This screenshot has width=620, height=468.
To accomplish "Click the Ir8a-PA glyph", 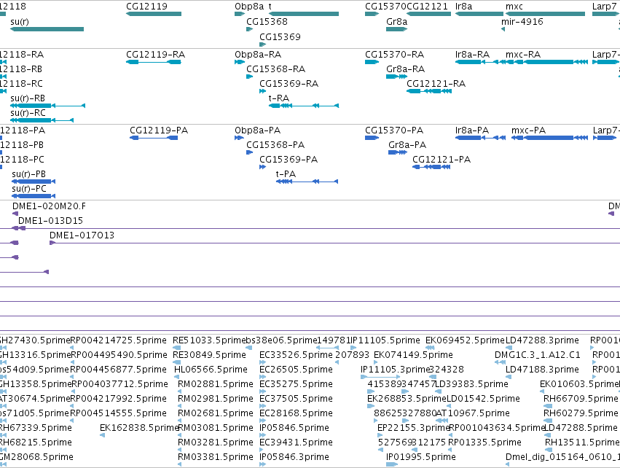I will (x=480, y=138).
